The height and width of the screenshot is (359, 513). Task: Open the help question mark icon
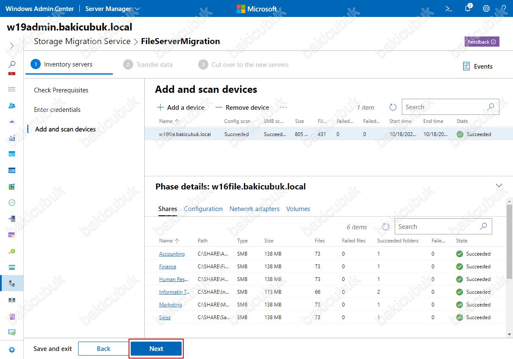click(x=504, y=8)
